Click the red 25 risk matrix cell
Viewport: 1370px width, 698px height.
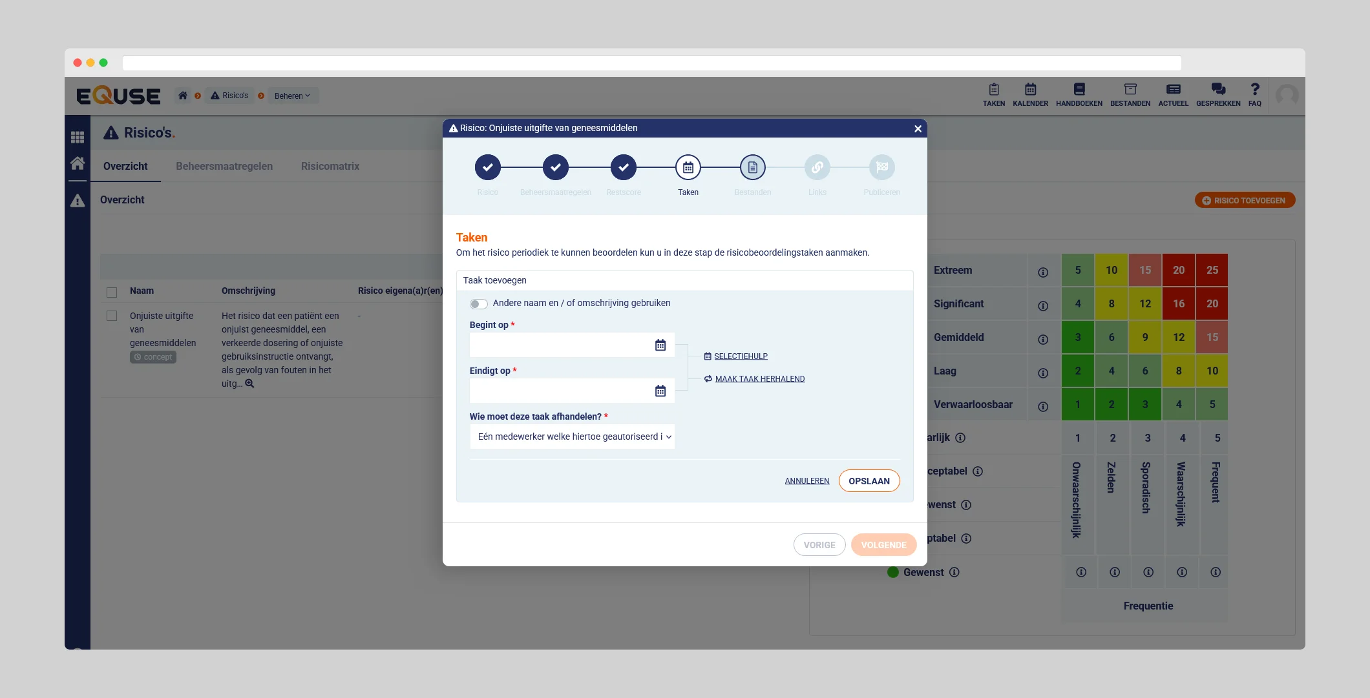tap(1212, 270)
